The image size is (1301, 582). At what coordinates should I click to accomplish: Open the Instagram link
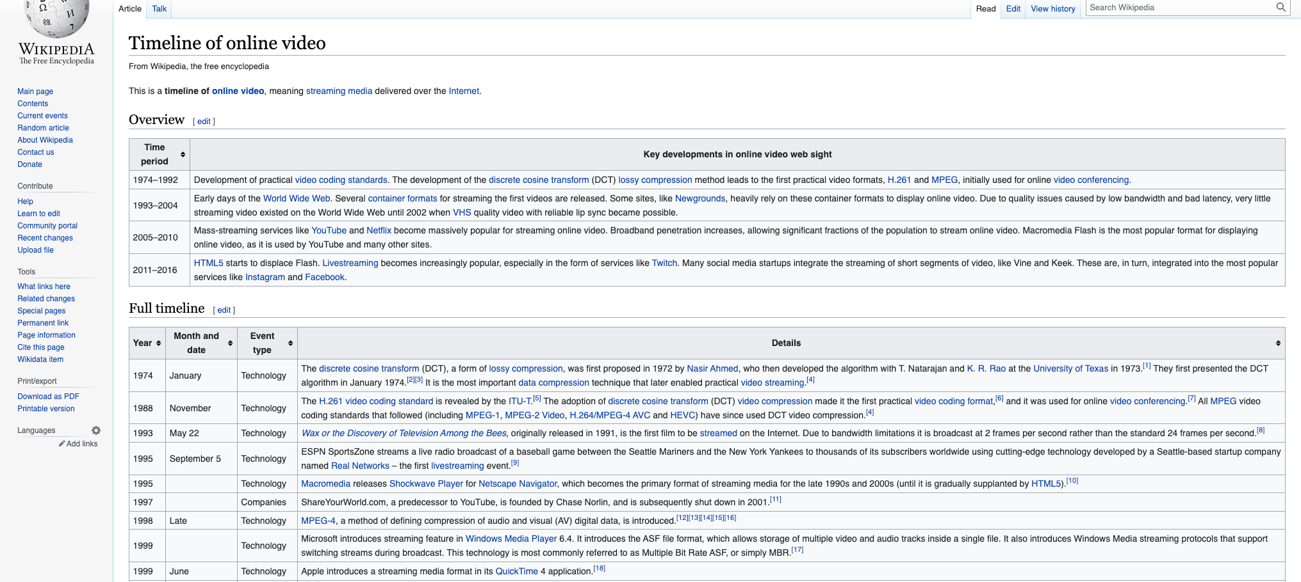pyautogui.click(x=265, y=277)
